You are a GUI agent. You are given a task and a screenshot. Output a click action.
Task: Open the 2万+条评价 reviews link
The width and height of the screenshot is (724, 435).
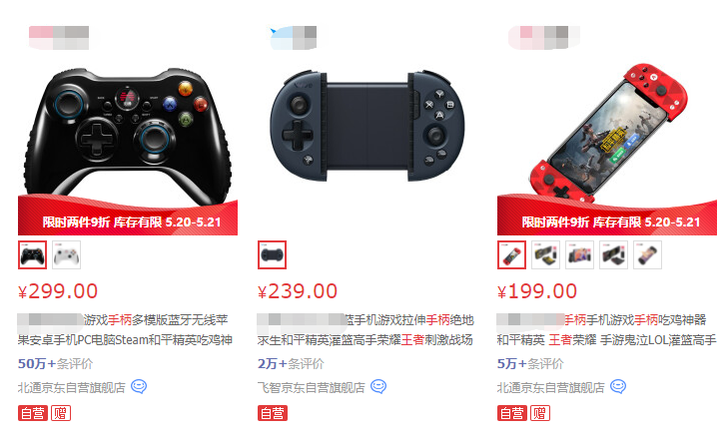click(291, 363)
